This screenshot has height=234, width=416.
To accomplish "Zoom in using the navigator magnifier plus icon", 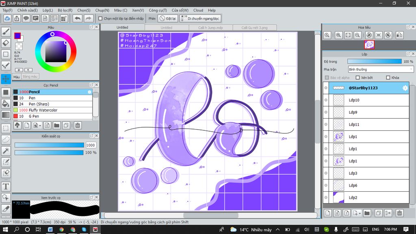I will coord(338,35).
